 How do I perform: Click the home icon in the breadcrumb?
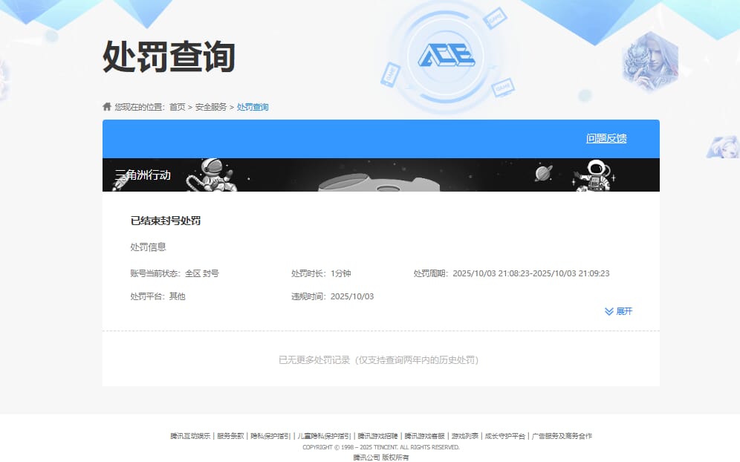106,107
